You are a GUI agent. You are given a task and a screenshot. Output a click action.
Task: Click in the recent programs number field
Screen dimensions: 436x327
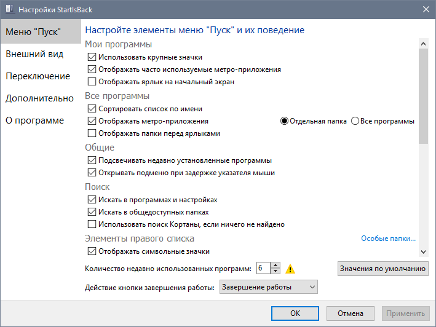pos(263,269)
